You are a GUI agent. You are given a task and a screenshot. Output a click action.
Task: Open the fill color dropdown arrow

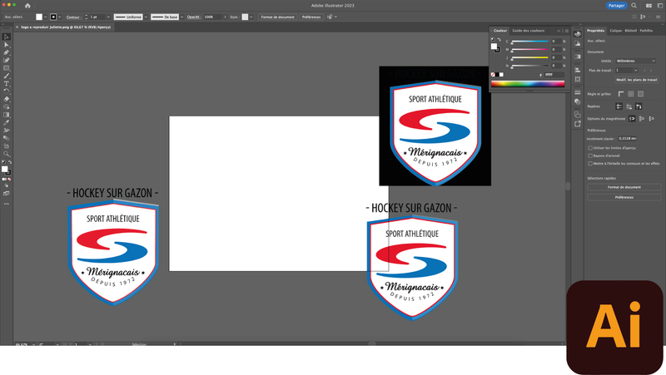click(45, 17)
